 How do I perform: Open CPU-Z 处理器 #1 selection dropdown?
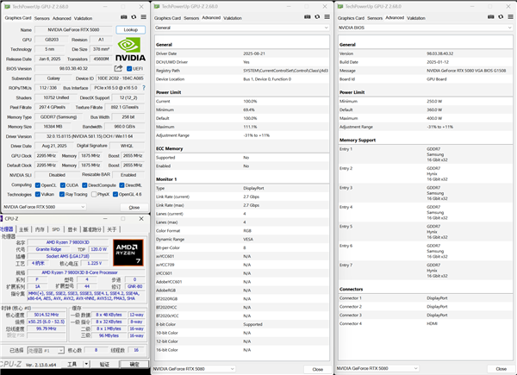coord(46,350)
